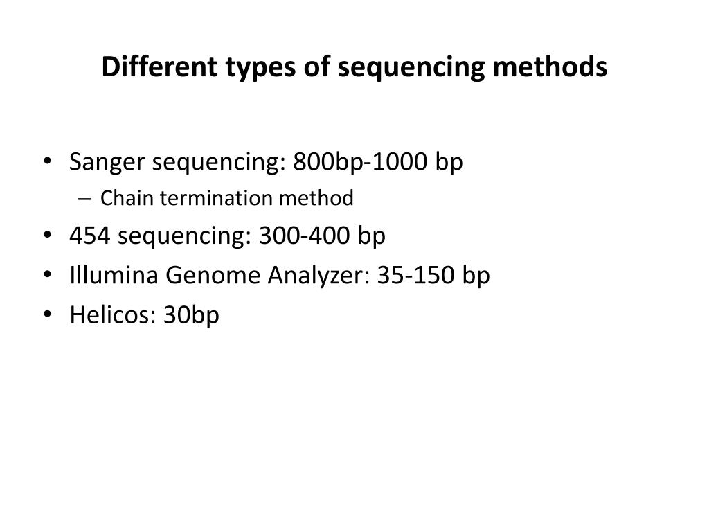Screen dimensions: 709x532
Task: Click the '30bp' text after Helicos
Action: pos(191,315)
